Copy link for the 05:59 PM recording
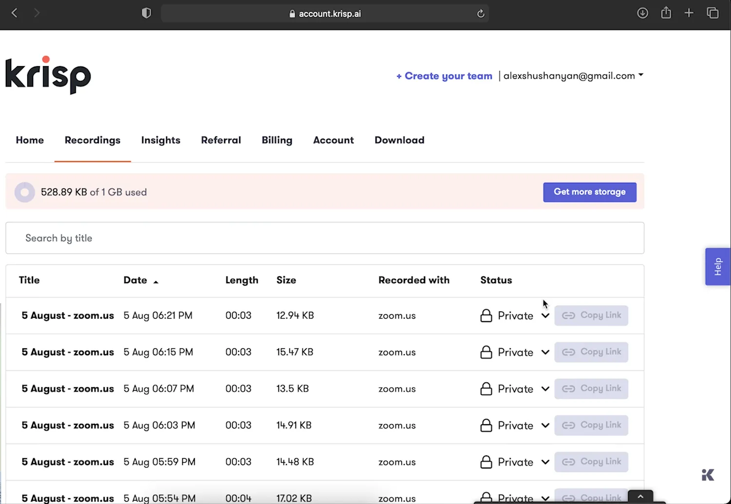The width and height of the screenshot is (731, 504). (591, 462)
